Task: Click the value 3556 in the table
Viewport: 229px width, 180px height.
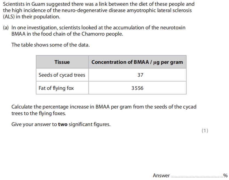Action: 137,88
